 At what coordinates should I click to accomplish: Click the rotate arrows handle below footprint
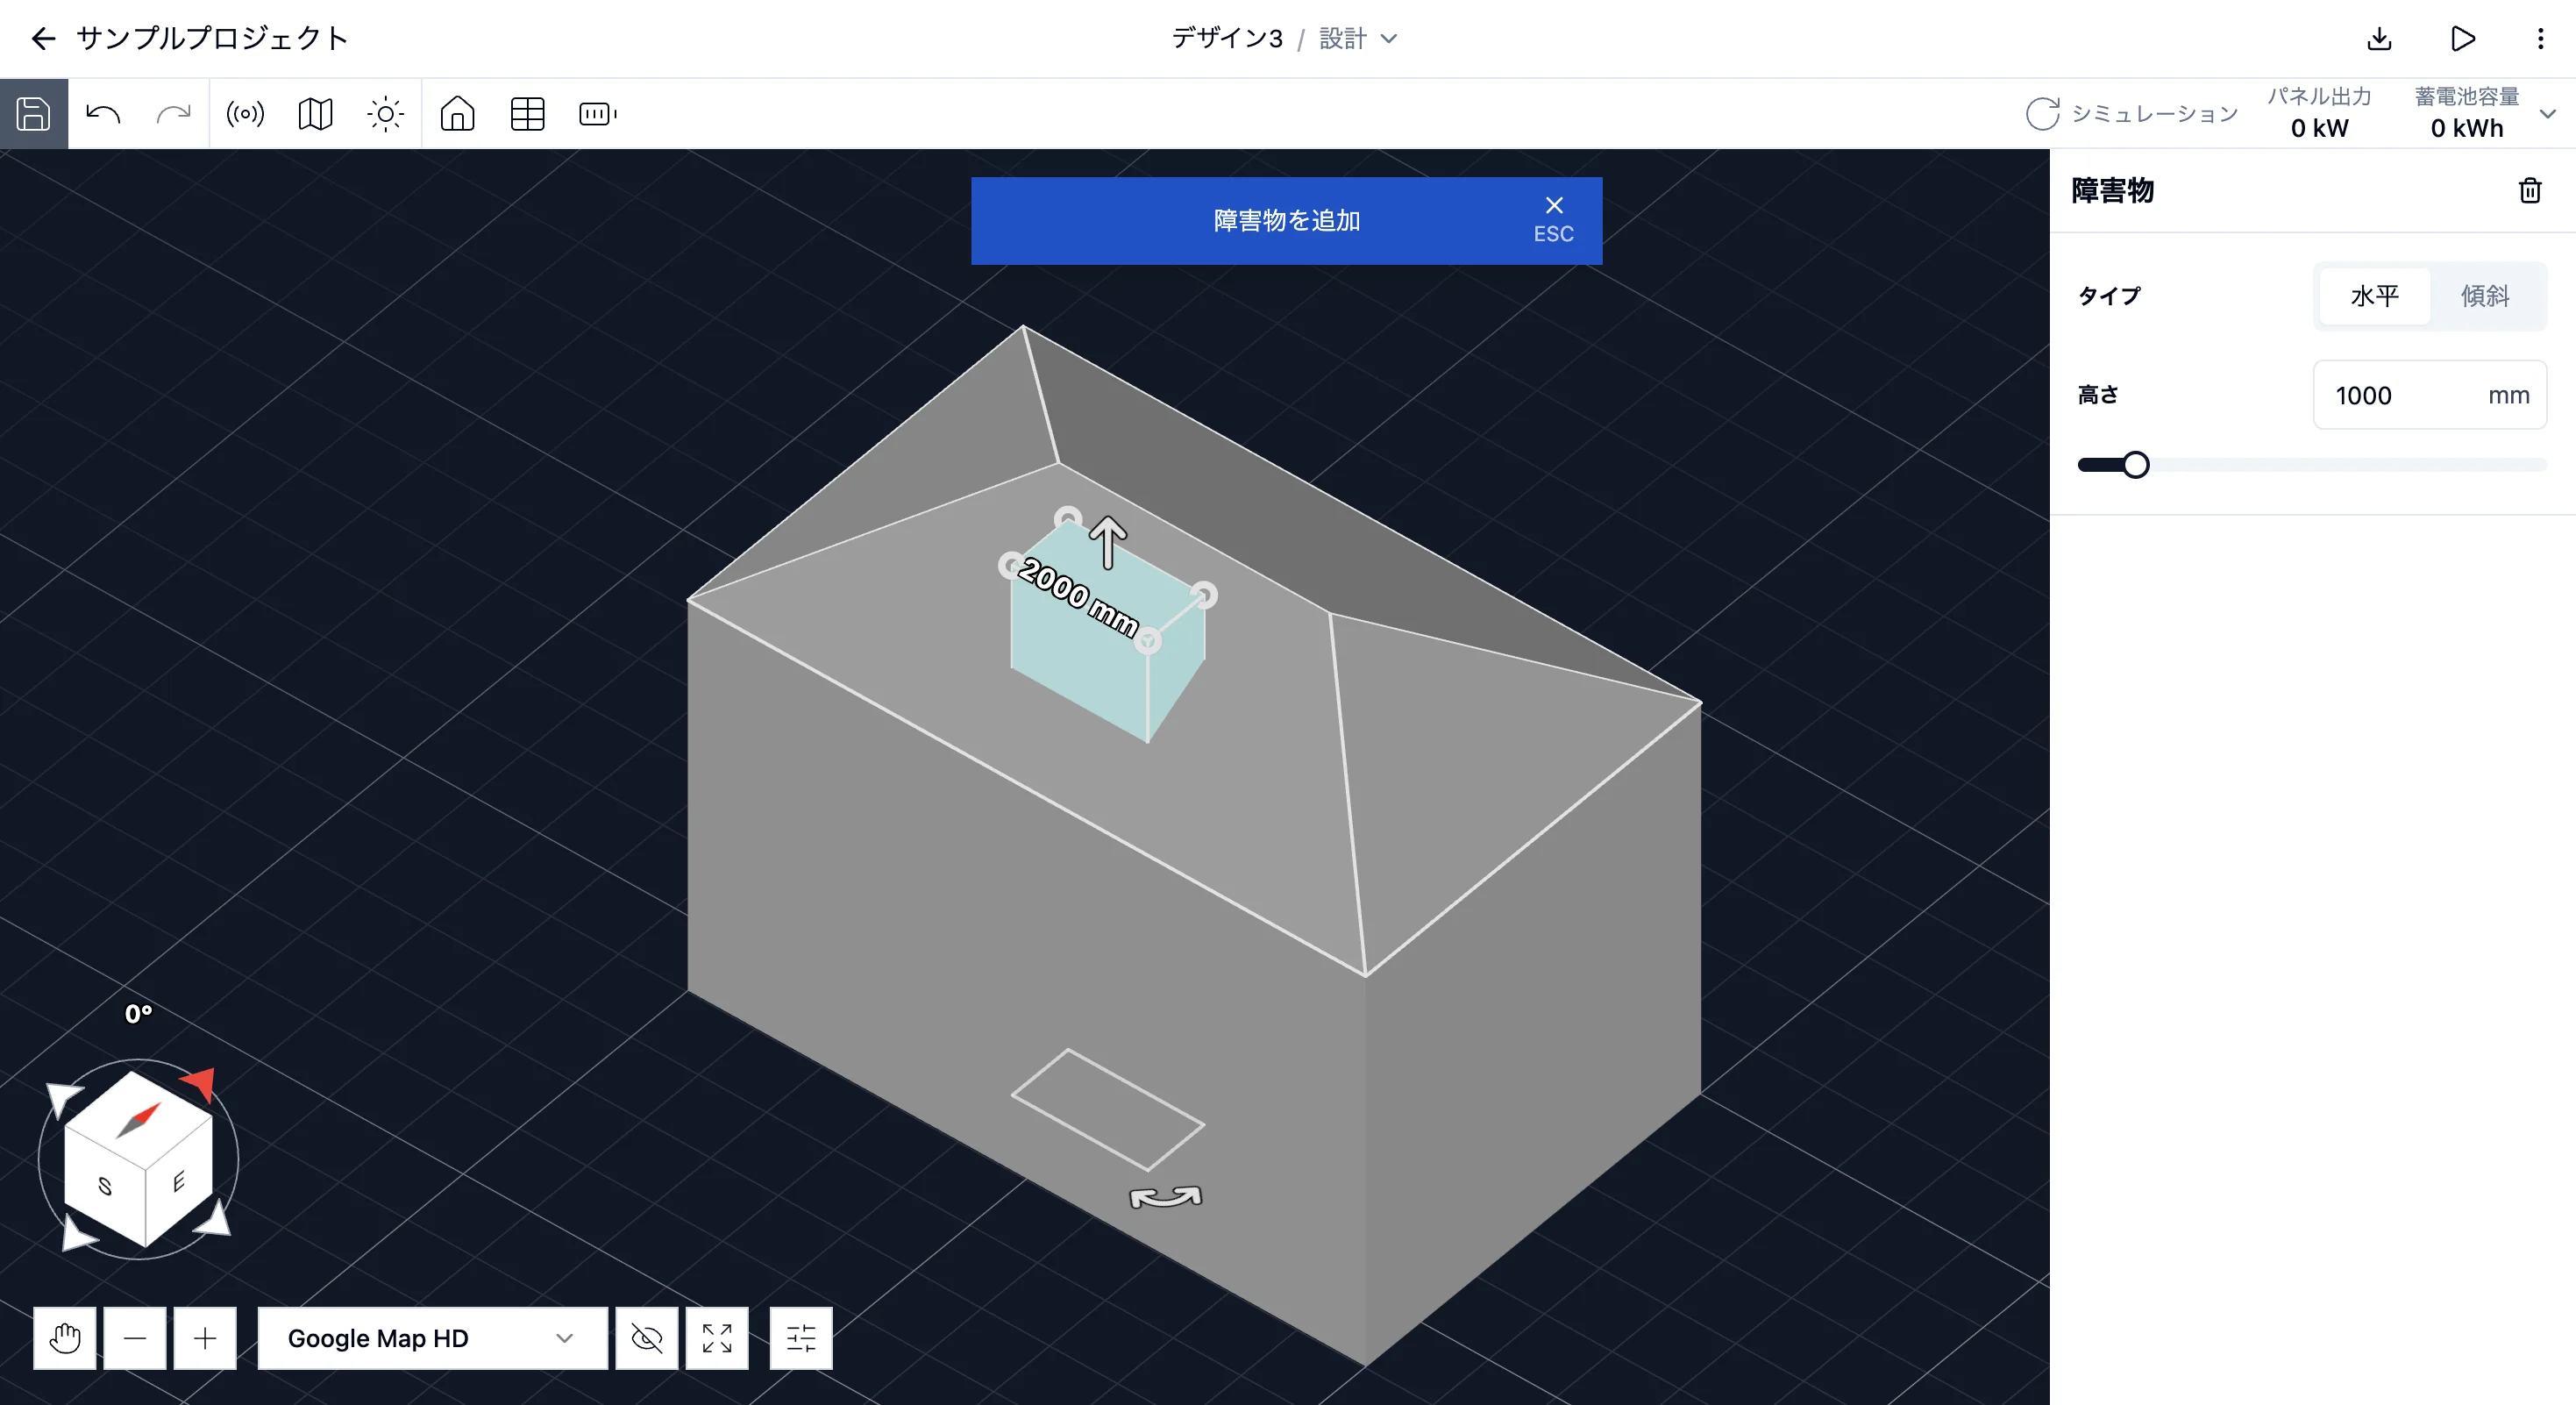tap(1165, 1197)
